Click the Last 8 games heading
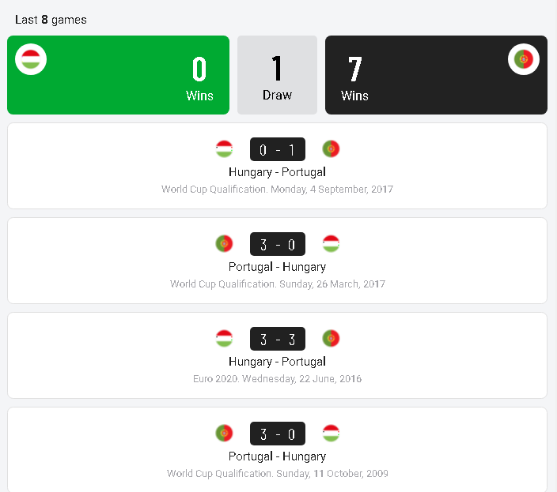This screenshot has height=492, width=557. [51, 20]
